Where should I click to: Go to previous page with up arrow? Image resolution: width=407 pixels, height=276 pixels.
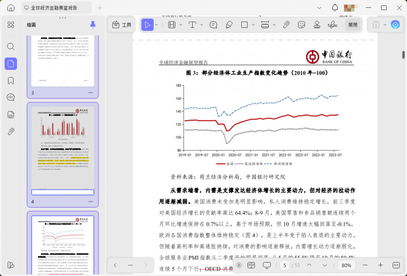(x=309, y=265)
